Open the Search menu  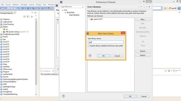coord(32,4)
